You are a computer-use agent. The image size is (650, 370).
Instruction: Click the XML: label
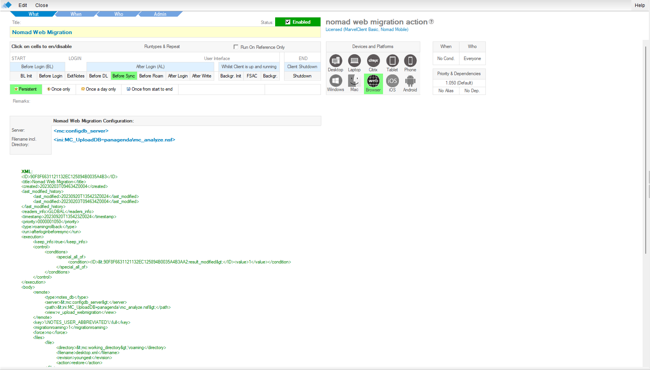[x=27, y=172]
